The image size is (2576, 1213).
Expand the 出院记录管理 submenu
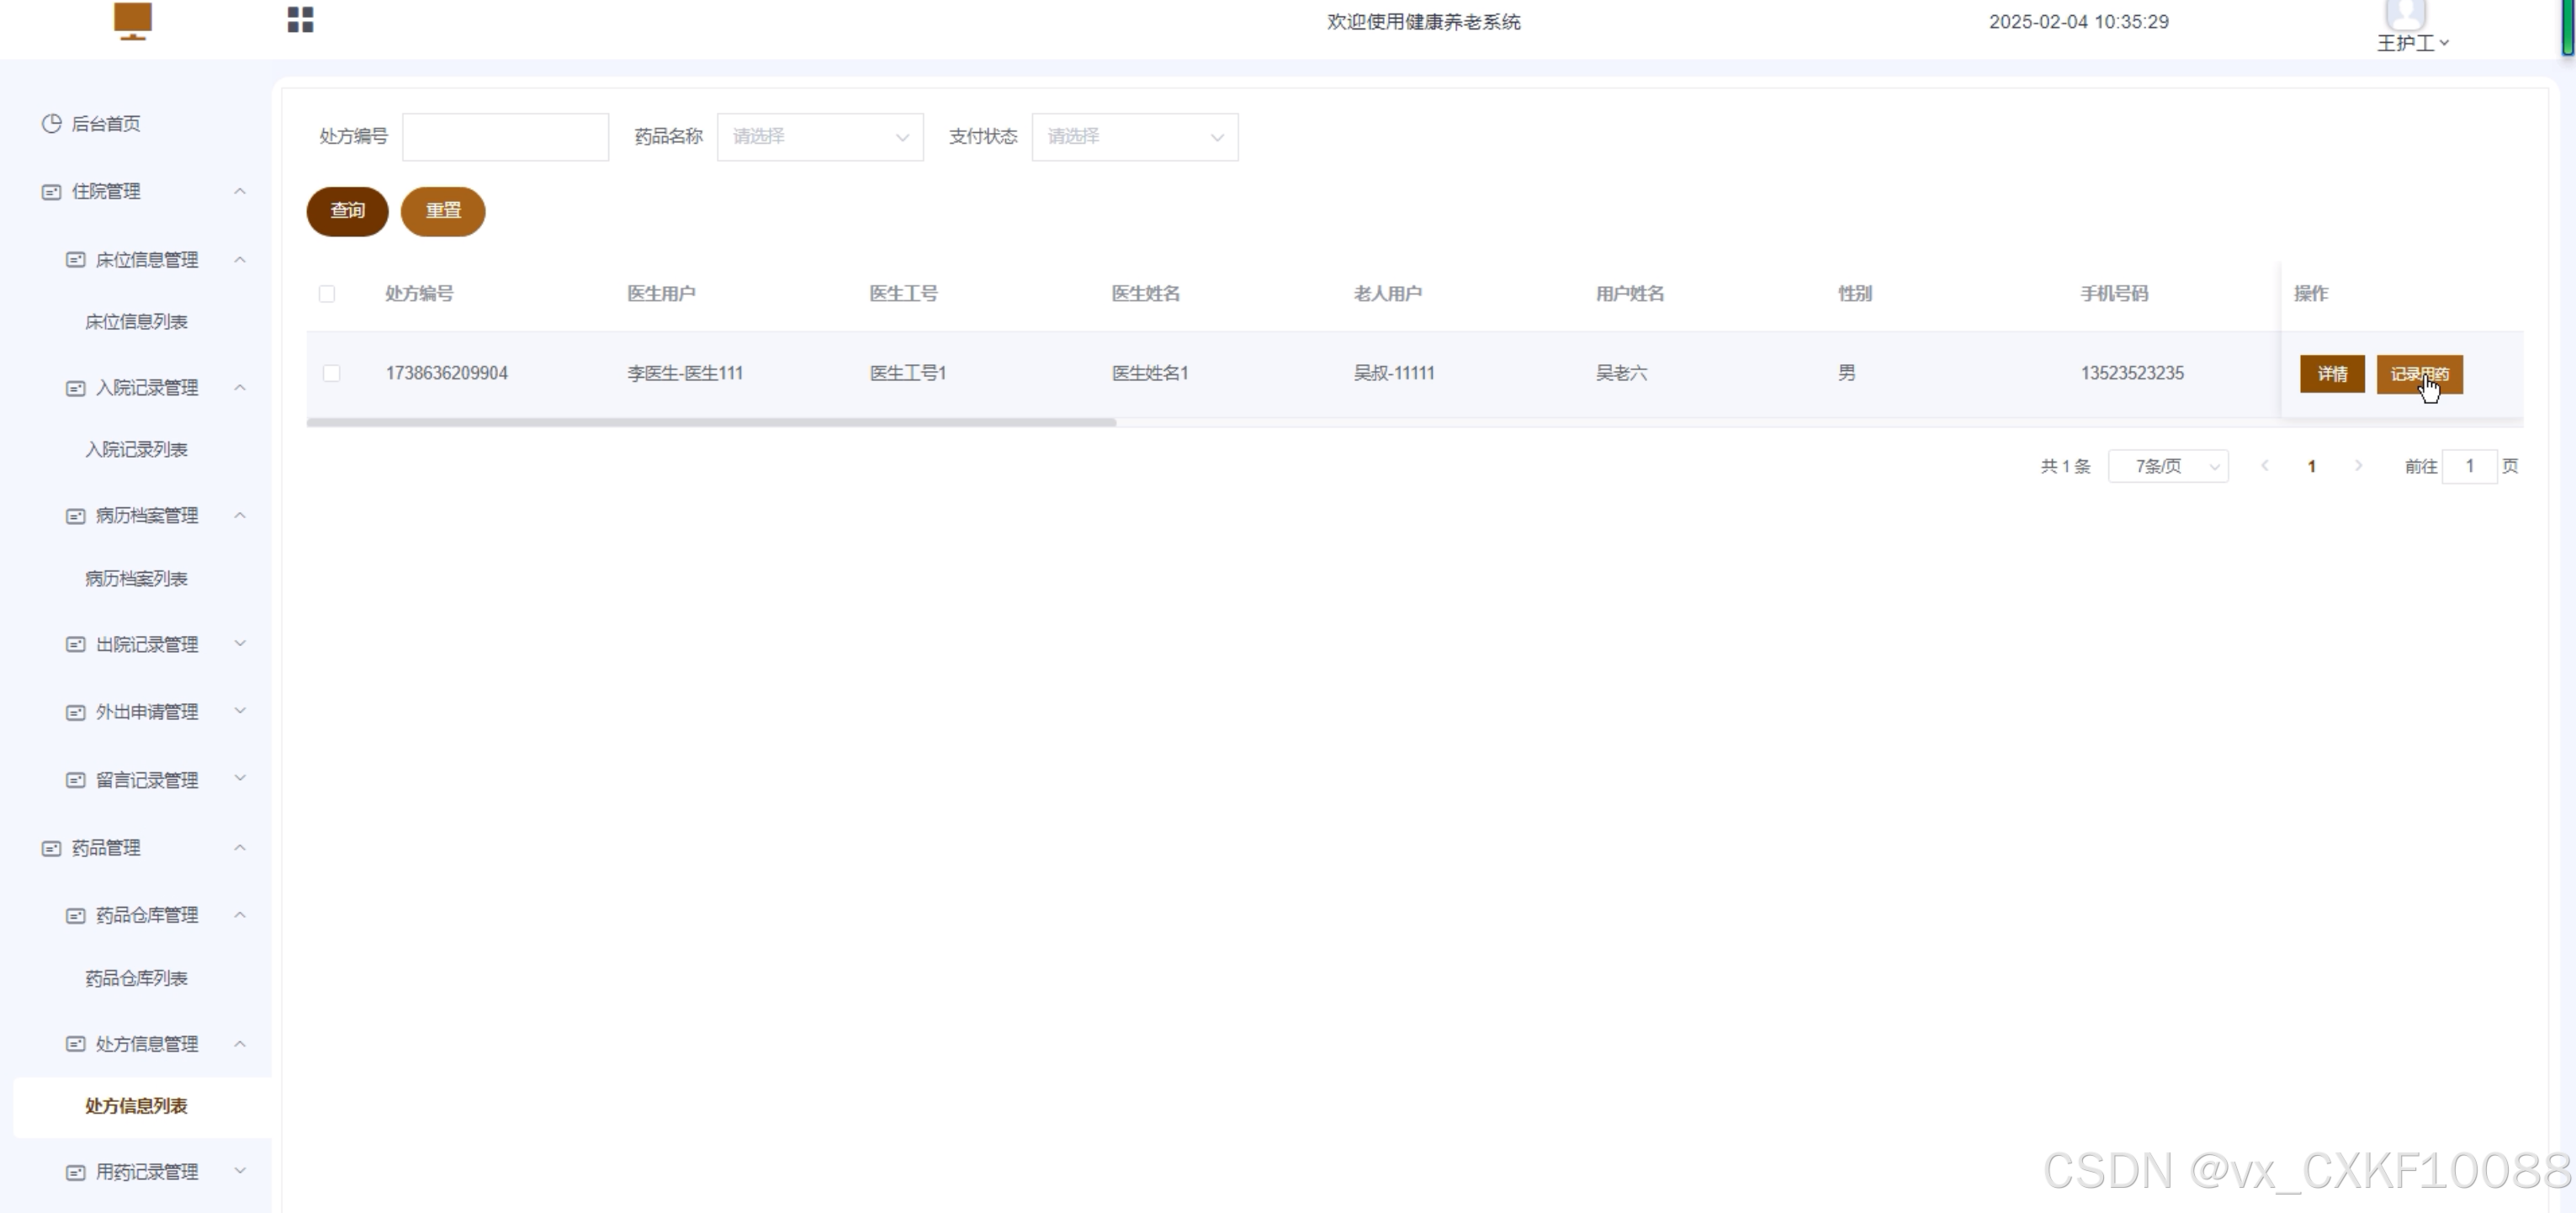click(147, 644)
